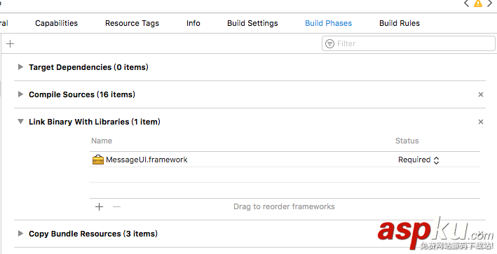This screenshot has width=497, height=254.
Task: Click into the Filter text field
Action: point(408,43)
